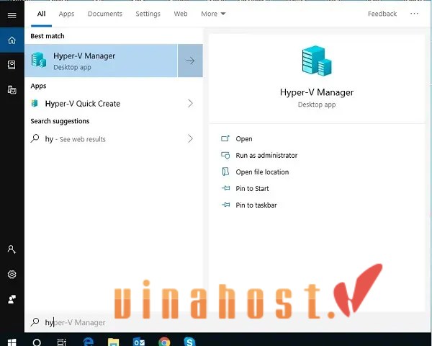Click the add account icon in the sidebar
The width and height of the screenshot is (432, 346).
(12, 249)
